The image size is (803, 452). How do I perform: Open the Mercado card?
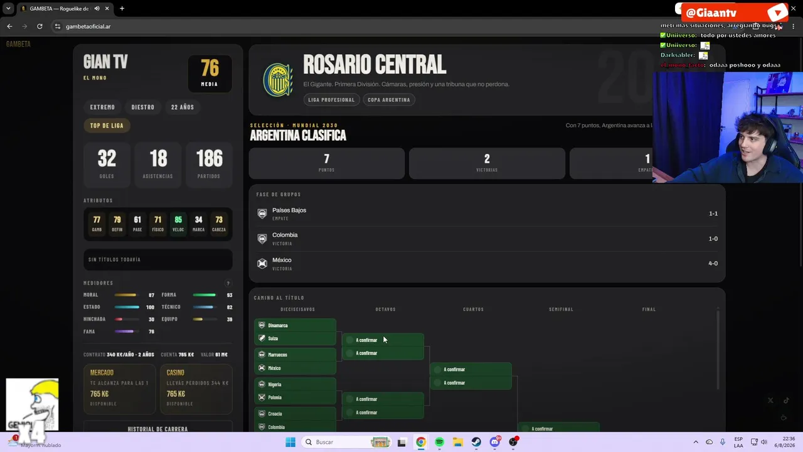pyautogui.click(x=119, y=389)
